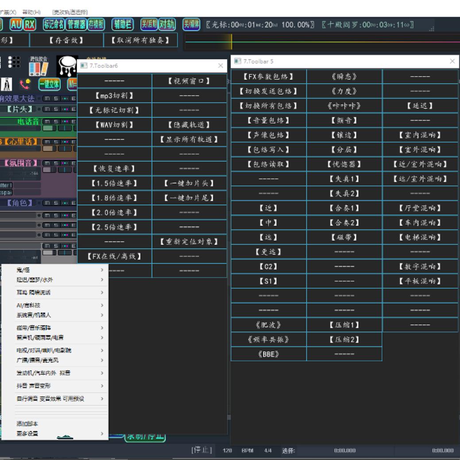
Task: Expand 自行调音 变音效果 可用预设 submenu
Action: pos(55,399)
